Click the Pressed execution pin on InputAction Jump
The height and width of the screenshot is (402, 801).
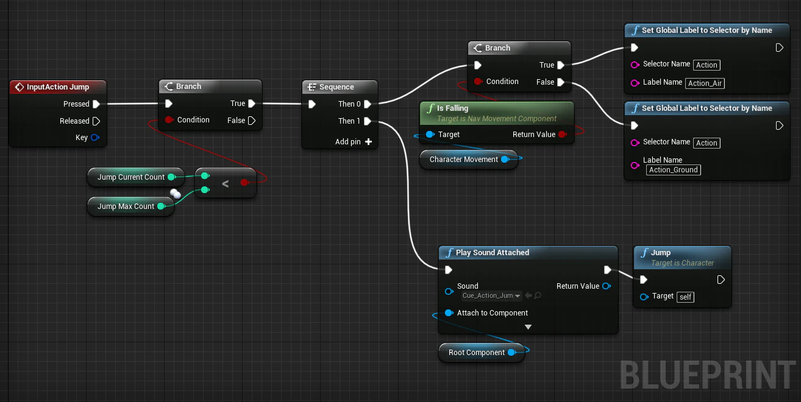pyautogui.click(x=96, y=104)
